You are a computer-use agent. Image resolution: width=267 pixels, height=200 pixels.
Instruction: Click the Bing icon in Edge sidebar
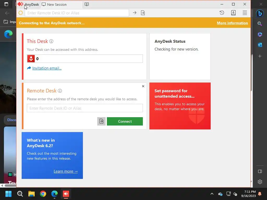260,13
